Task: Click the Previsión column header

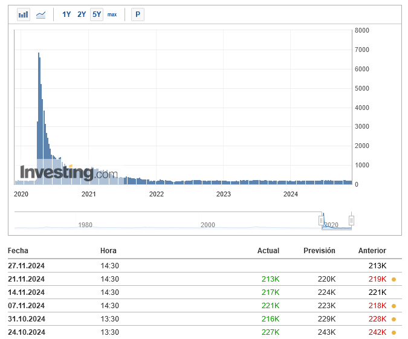Action: coord(319,251)
